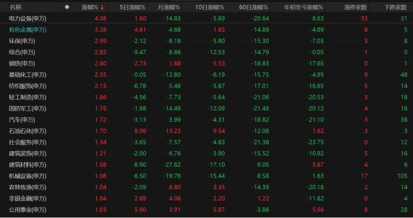This screenshot has width=413, height=218.
Task: Sort by 涨停家数 column header
Action: [355, 7]
